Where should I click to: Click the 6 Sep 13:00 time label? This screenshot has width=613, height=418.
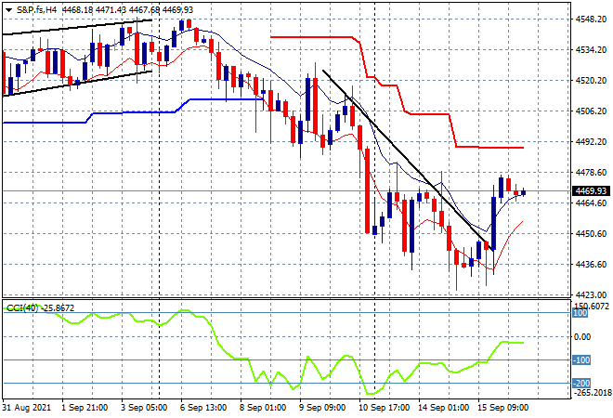(x=203, y=408)
